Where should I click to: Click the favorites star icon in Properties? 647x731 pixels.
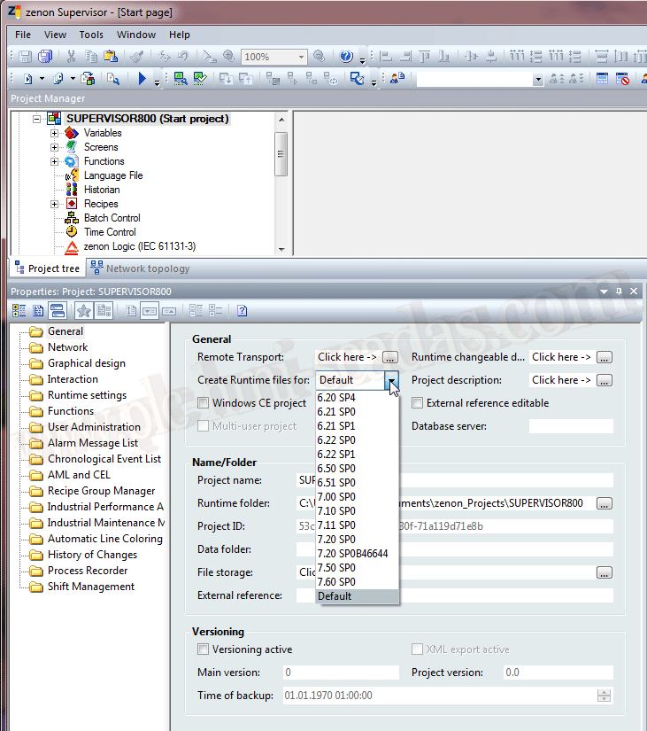(x=84, y=310)
